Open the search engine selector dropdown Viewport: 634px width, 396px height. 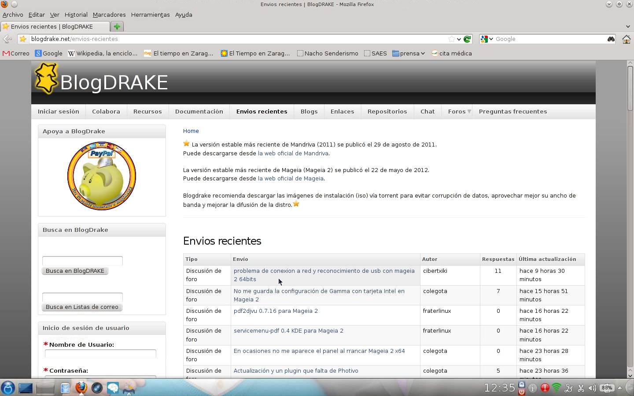[x=487, y=39]
